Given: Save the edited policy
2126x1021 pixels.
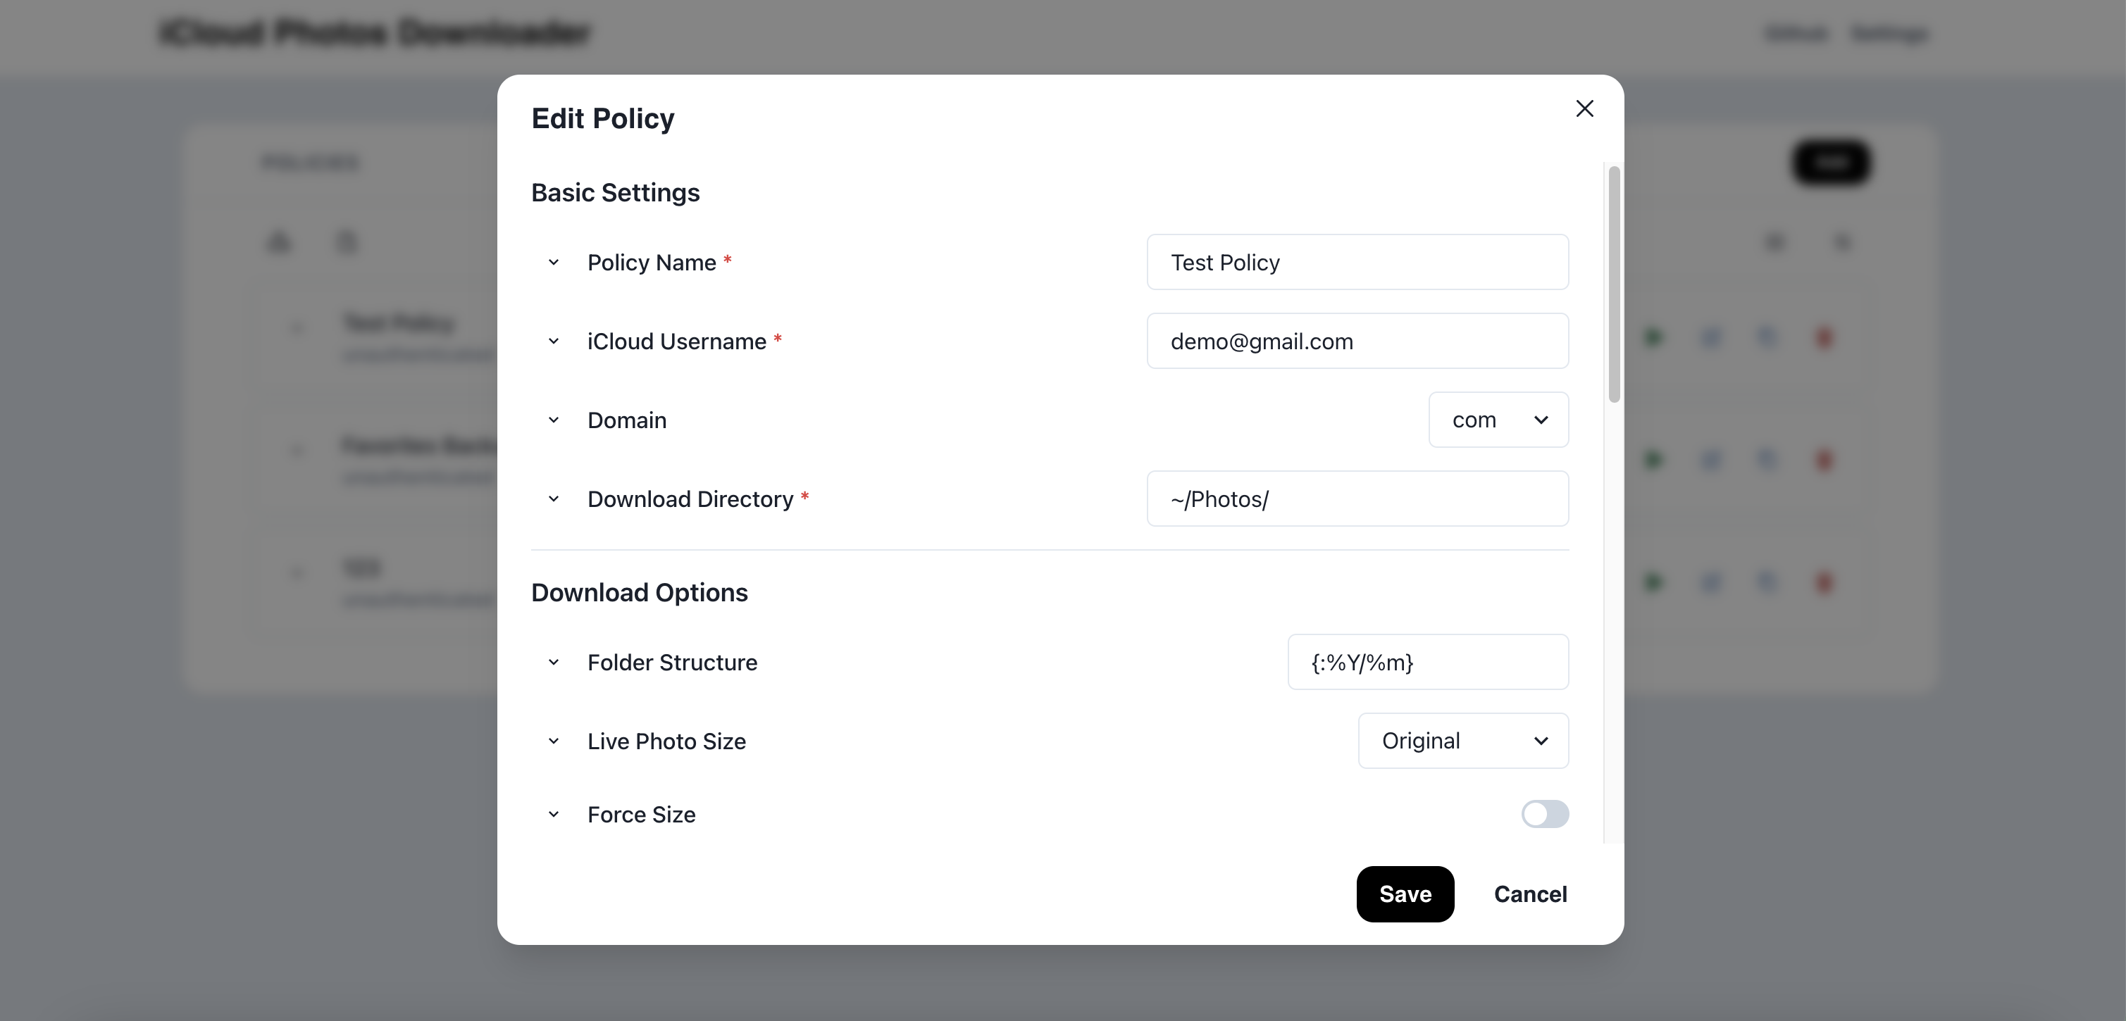Looking at the screenshot, I should [1405, 894].
